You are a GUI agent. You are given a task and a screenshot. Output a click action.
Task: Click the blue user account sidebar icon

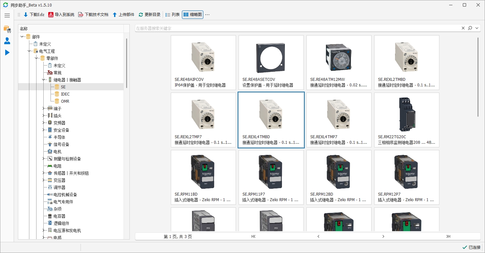click(7, 41)
